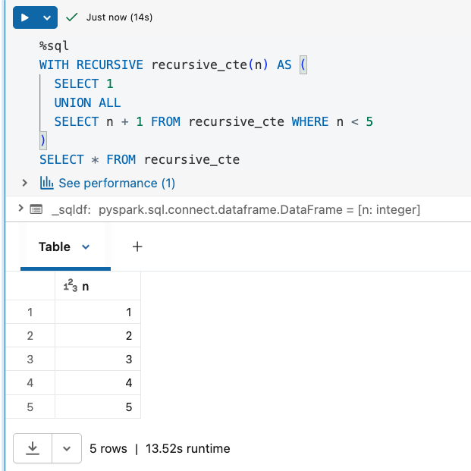The height and width of the screenshot is (471, 471).
Task: Click the table icon beside _sqldf
Action: (36, 209)
